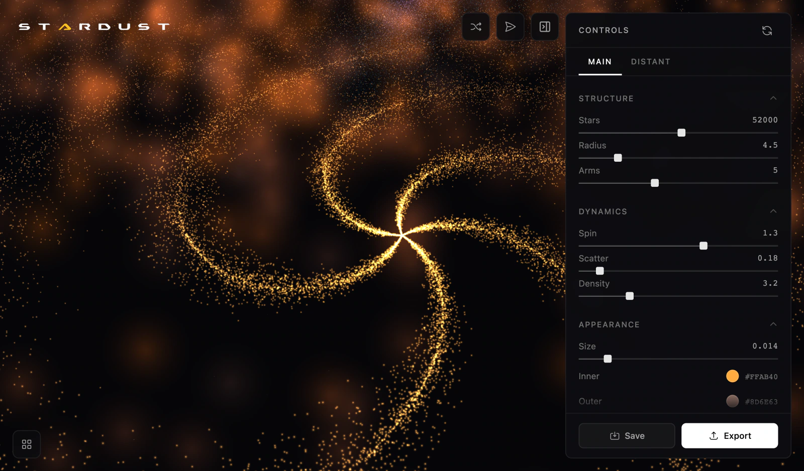This screenshot has height=471, width=804.
Task: Click the Scatter slider handle
Action: (600, 271)
